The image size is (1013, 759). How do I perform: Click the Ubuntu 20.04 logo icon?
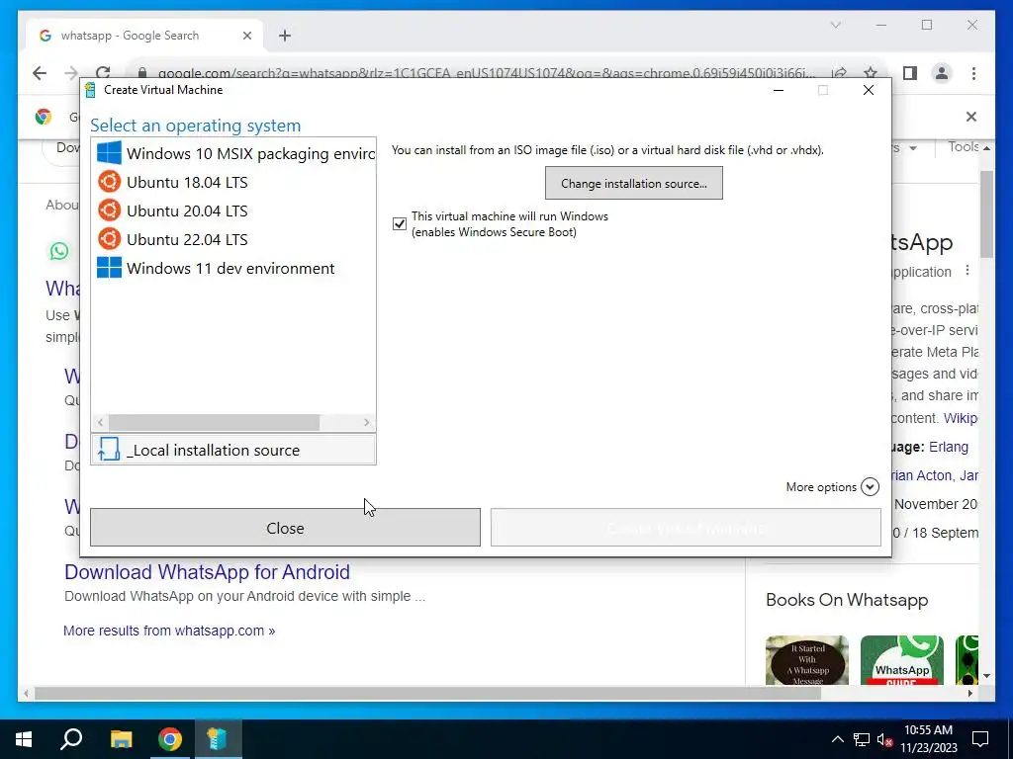[x=109, y=211]
